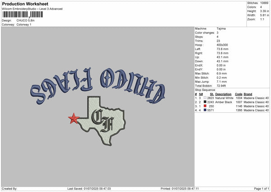Click Madeira Classic 40 in the Natural White row
Viewport: 271px width, 192px height.
coord(256,98)
